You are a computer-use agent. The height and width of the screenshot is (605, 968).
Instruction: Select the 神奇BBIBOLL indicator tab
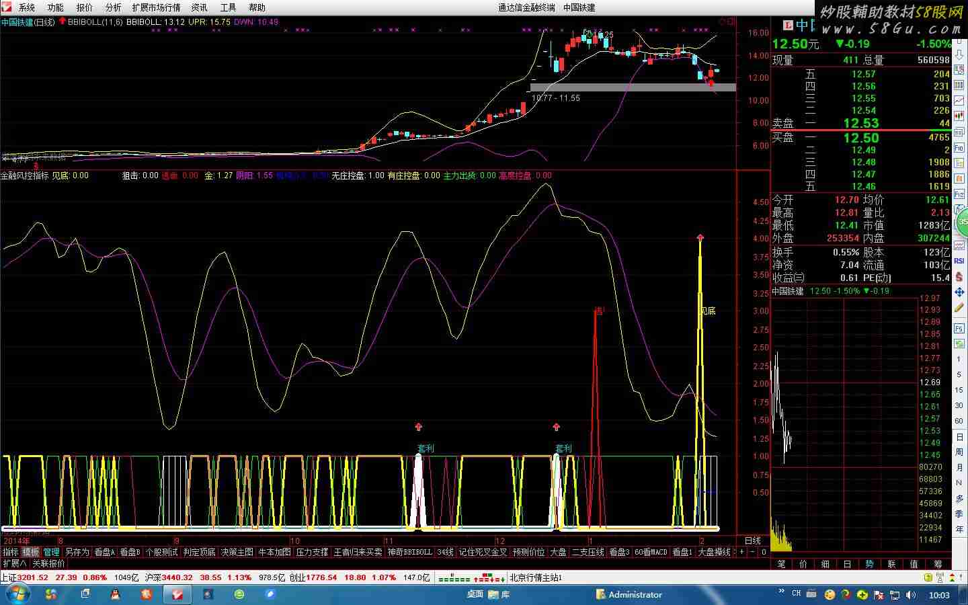point(409,552)
